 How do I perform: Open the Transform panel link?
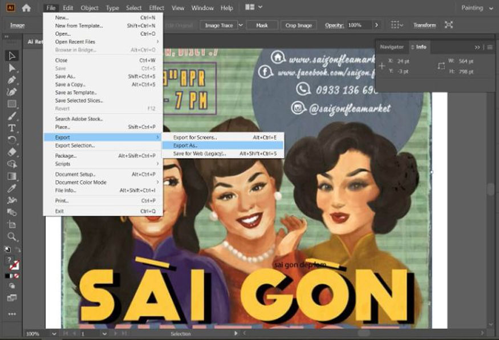point(425,25)
